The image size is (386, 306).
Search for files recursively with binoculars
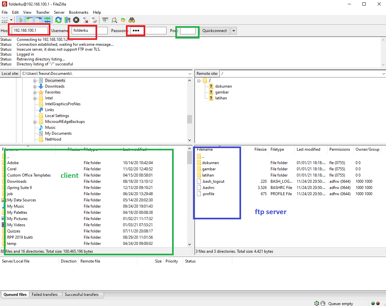point(132,20)
